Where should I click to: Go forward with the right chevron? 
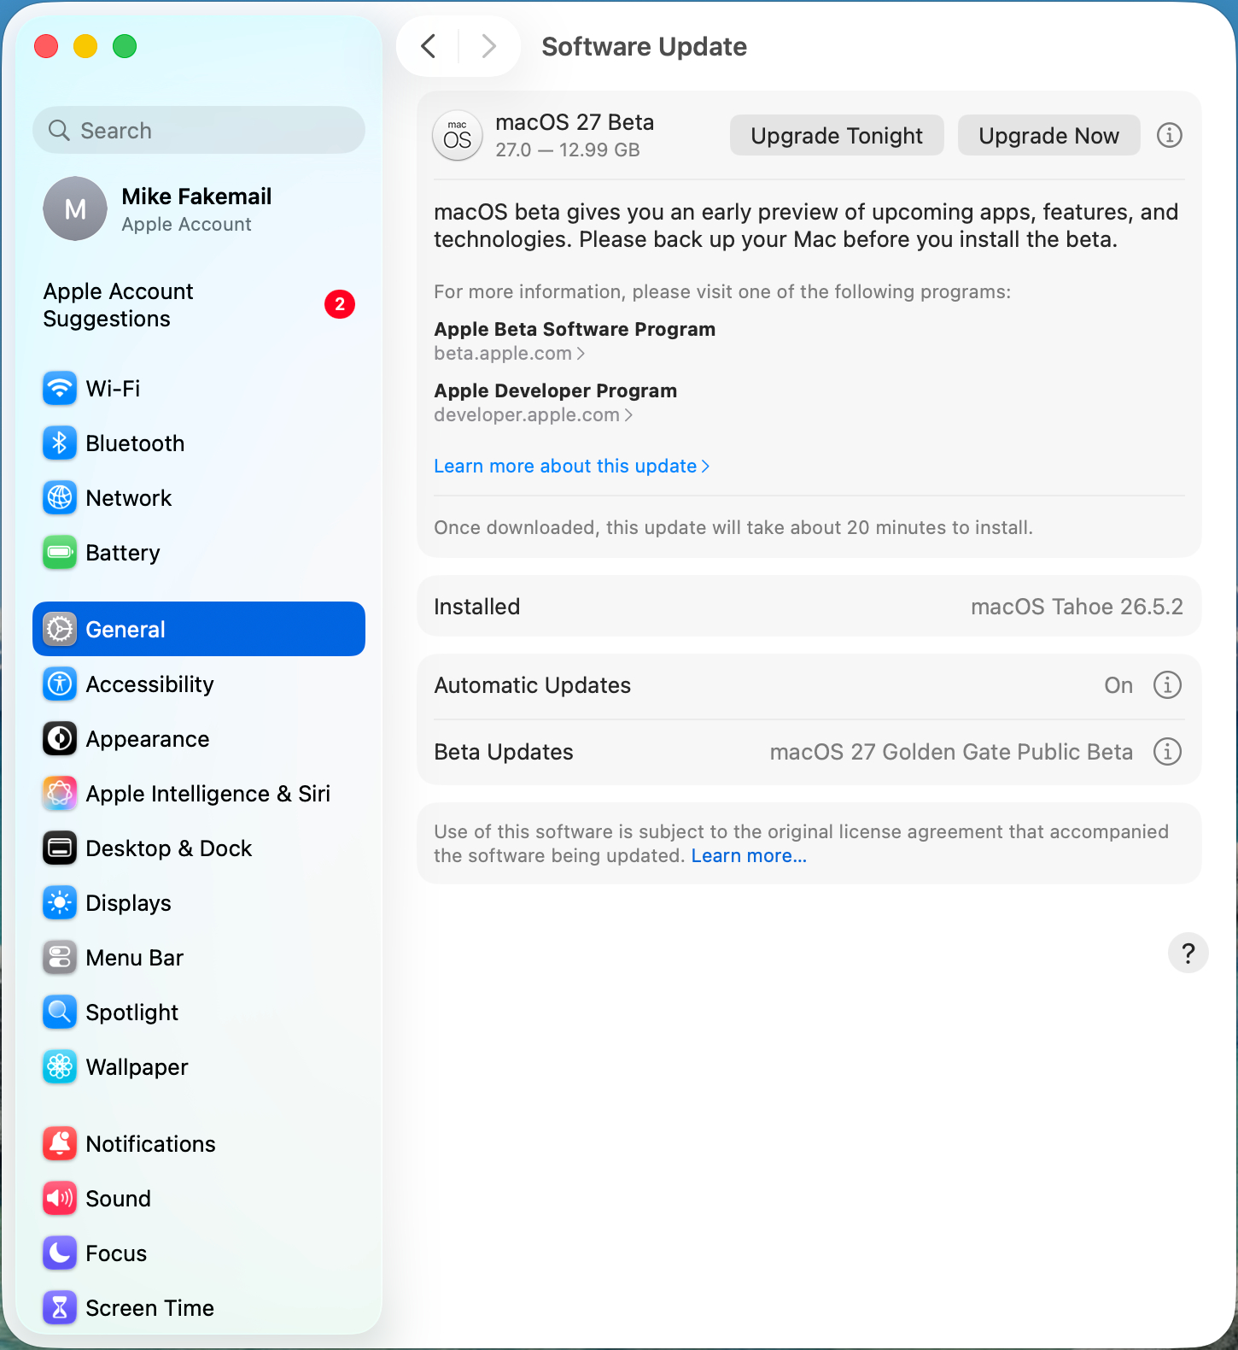point(488,46)
